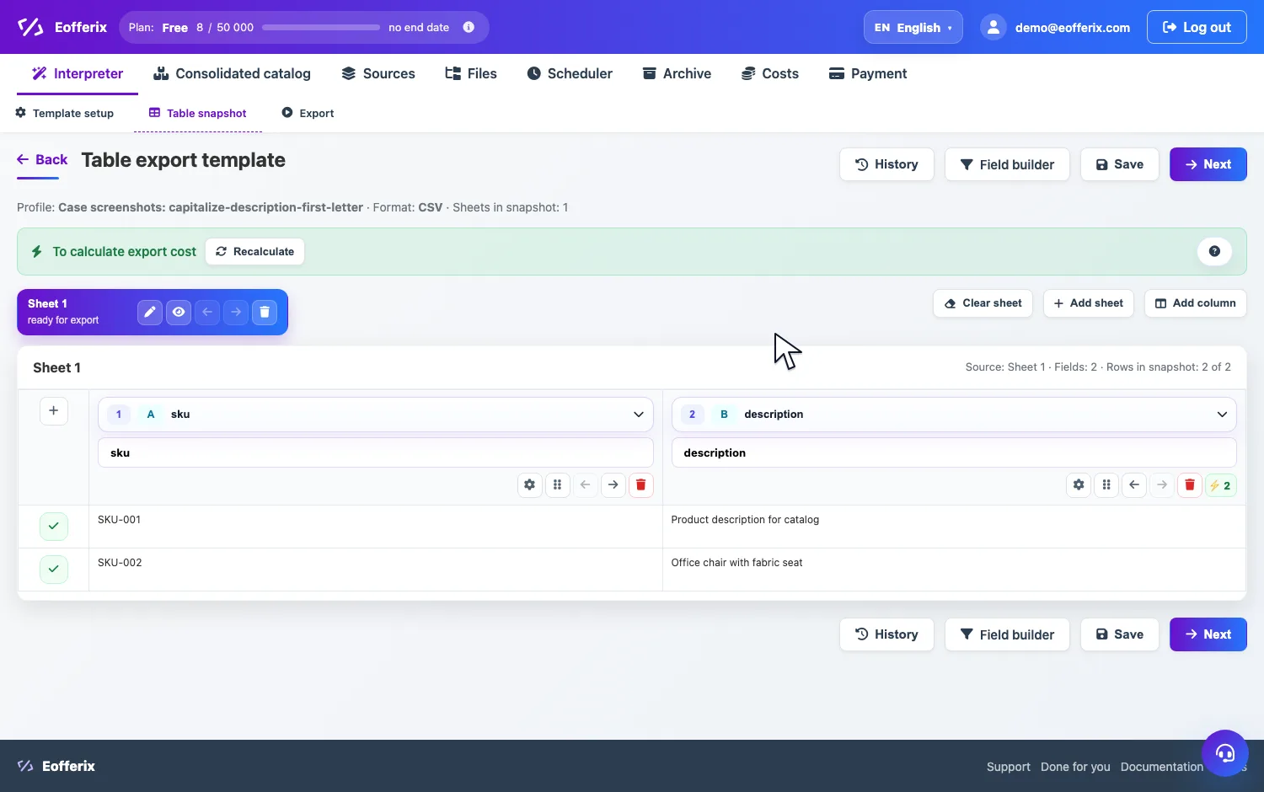Open Archive tab
1264x792 pixels.
(677, 73)
